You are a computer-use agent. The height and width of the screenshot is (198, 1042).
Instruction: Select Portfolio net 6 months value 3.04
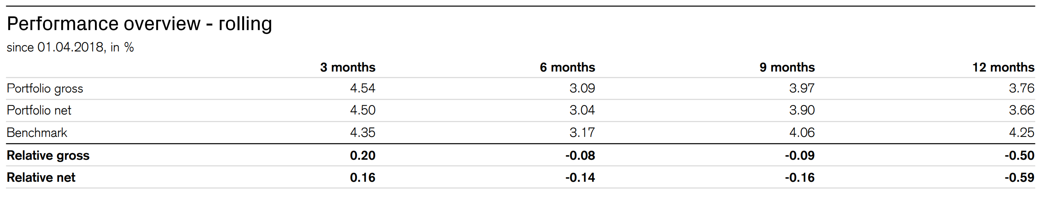click(582, 110)
